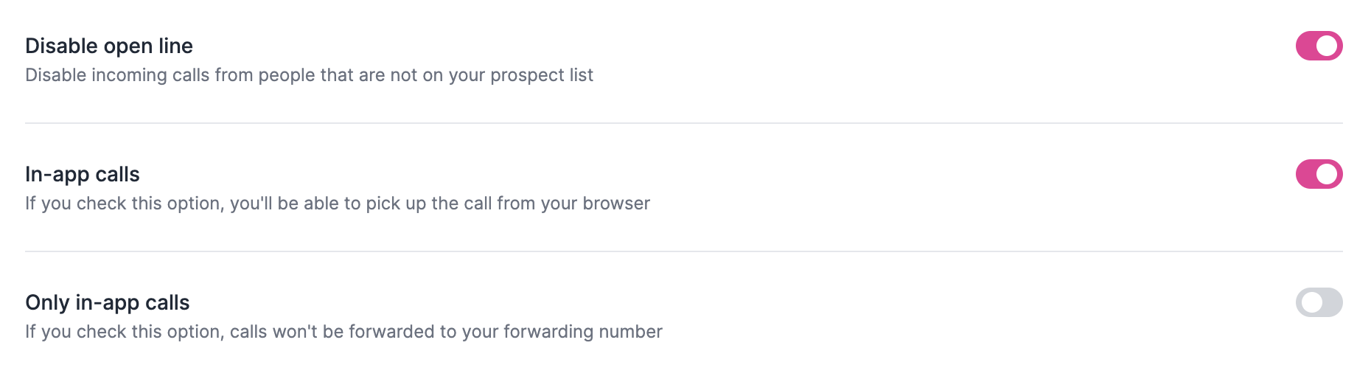Click the divider above Only in-app calls
This screenshot has height=379, width=1371.
tap(684, 251)
